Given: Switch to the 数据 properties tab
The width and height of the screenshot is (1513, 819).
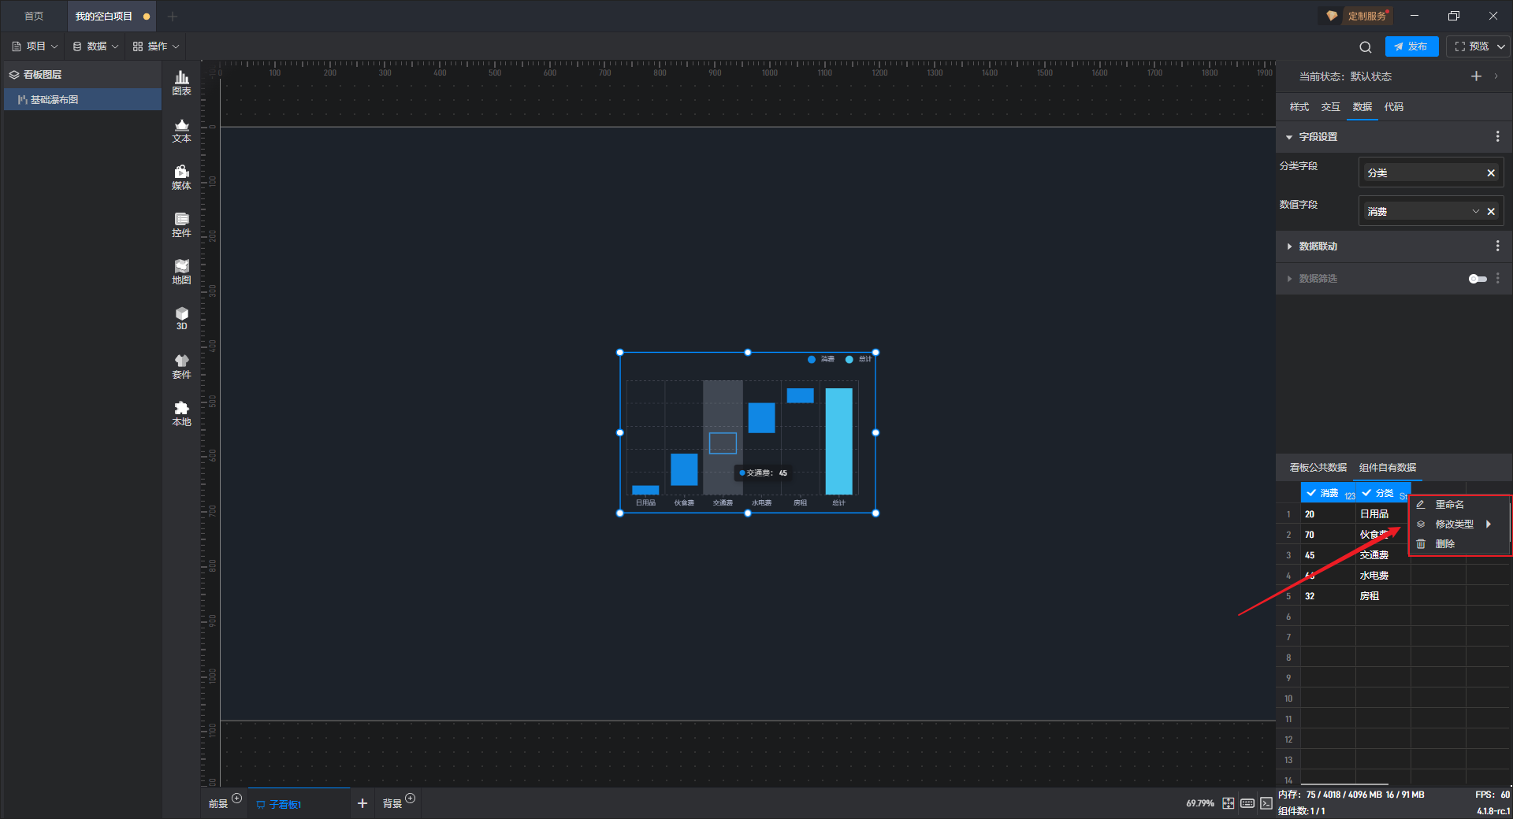Looking at the screenshot, I should (x=1362, y=107).
